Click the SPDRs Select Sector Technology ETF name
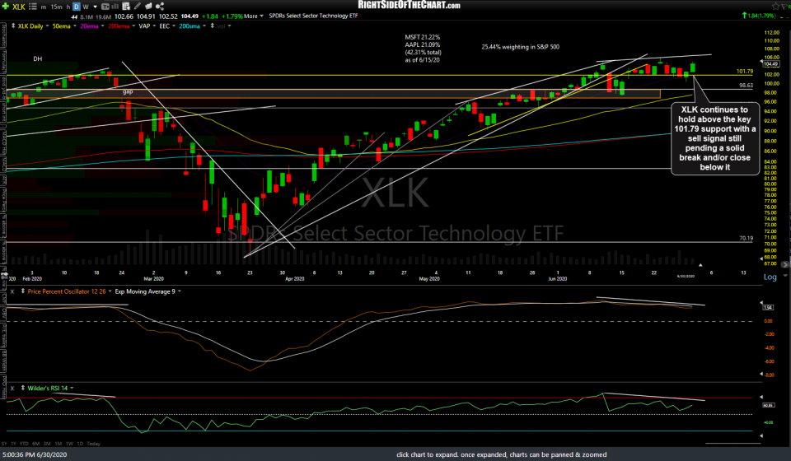 (313, 16)
